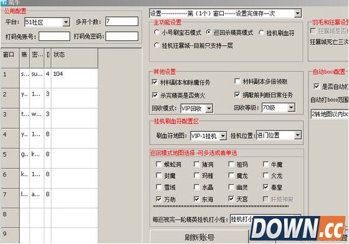Click the status cell showing 104
349x244 pixels.
tap(74, 78)
